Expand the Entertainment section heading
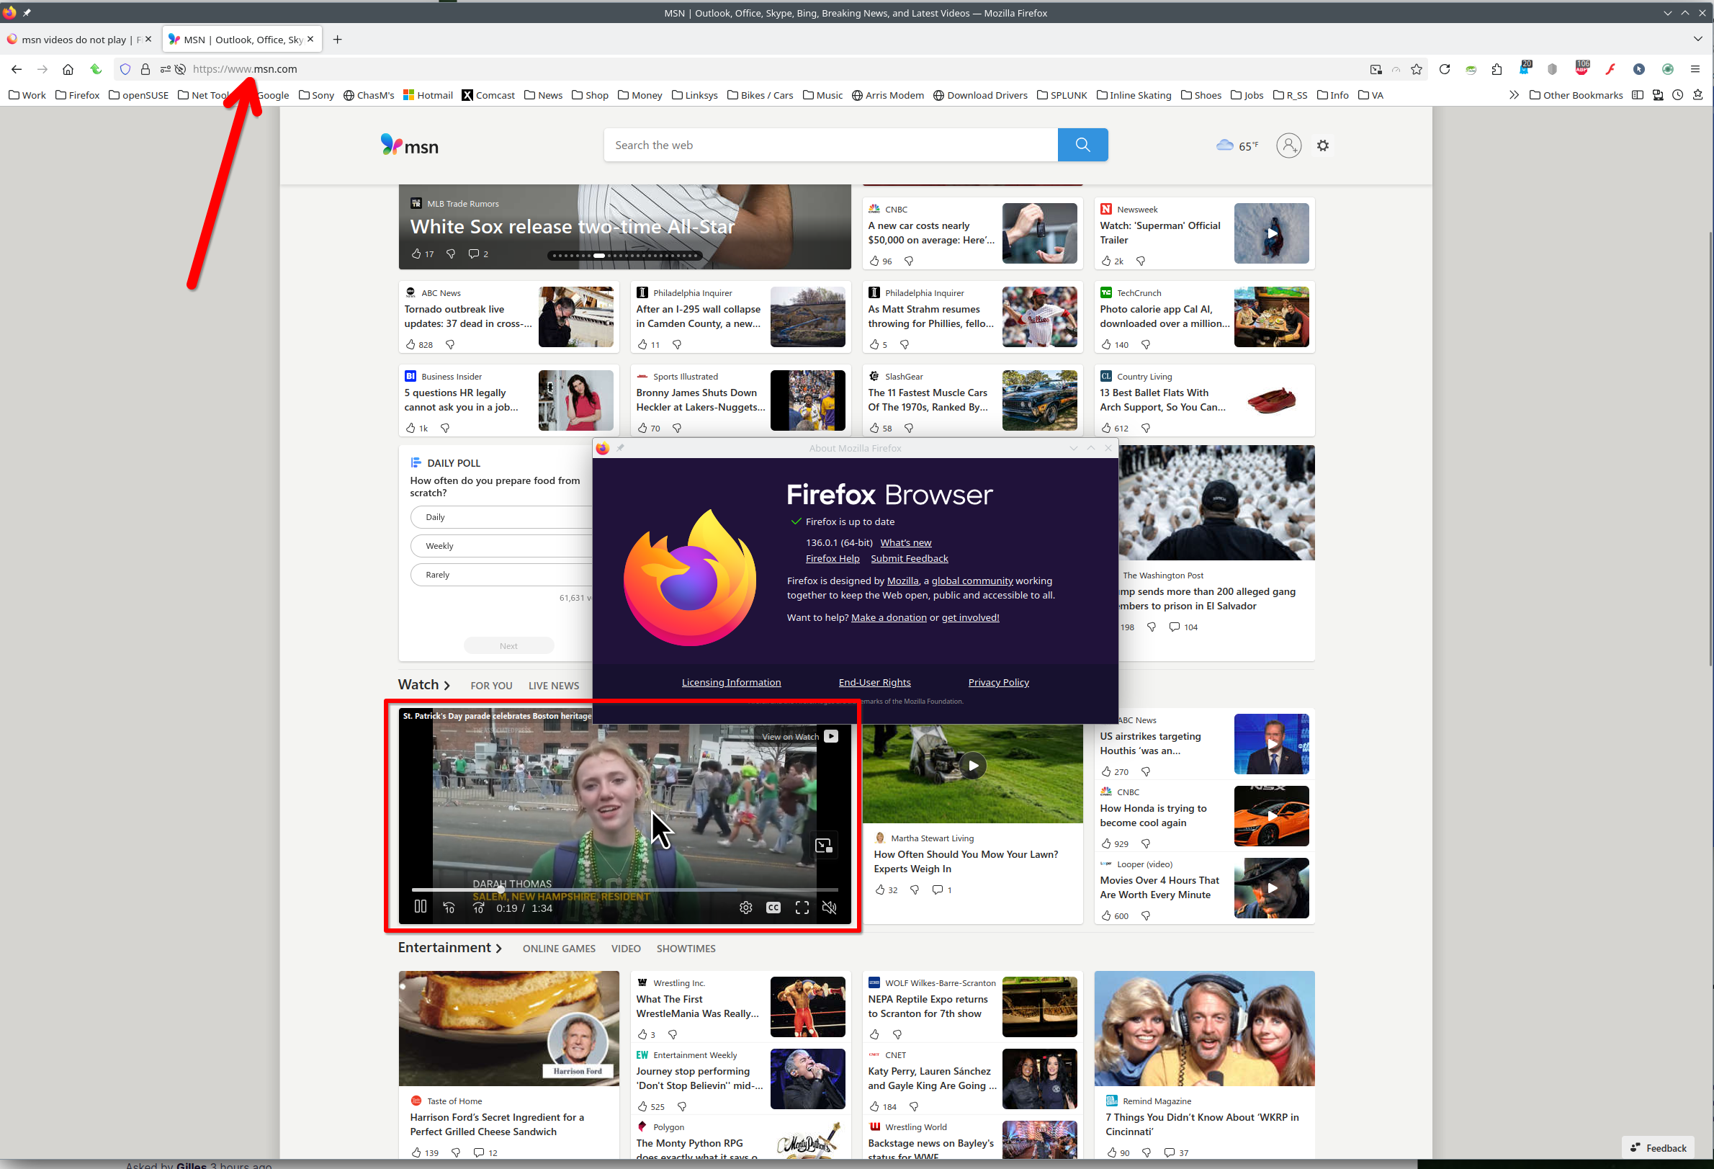1714x1169 pixels. pos(450,948)
